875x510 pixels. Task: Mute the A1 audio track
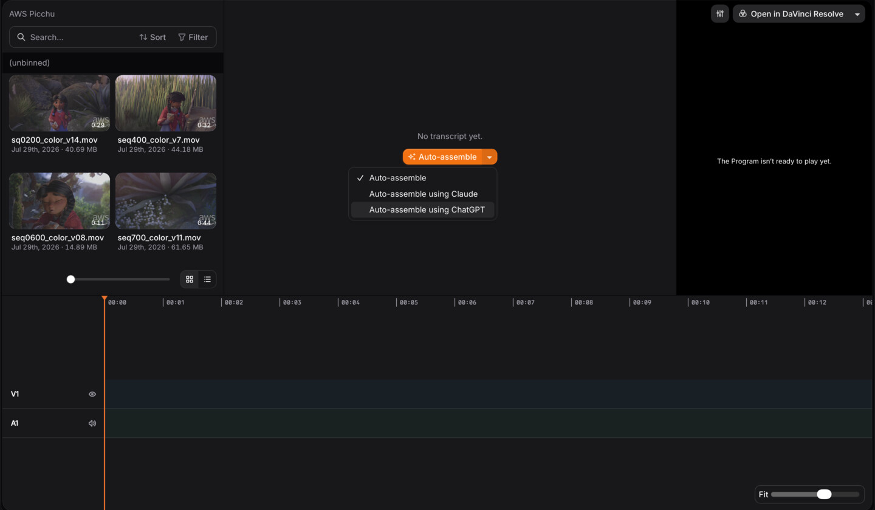92,423
